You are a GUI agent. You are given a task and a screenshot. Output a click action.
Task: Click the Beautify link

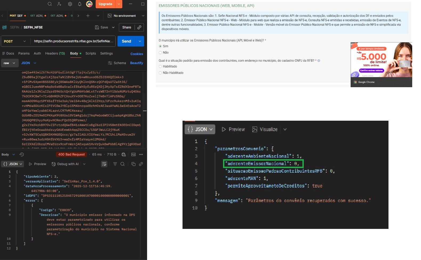(x=136, y=63)
